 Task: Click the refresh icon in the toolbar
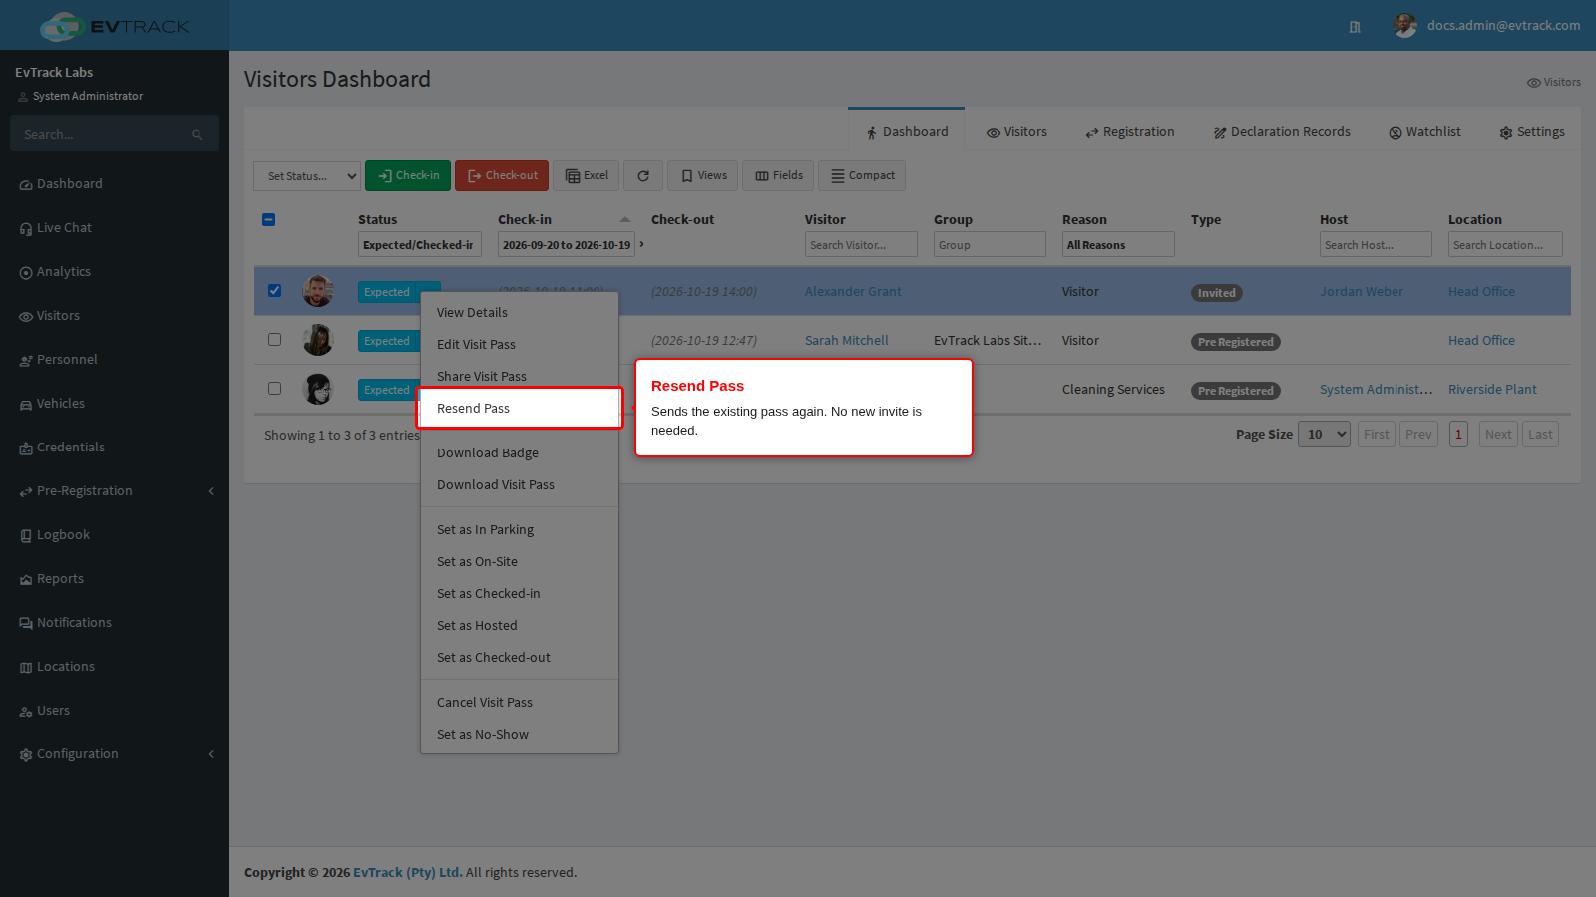(x=643, y=176)
